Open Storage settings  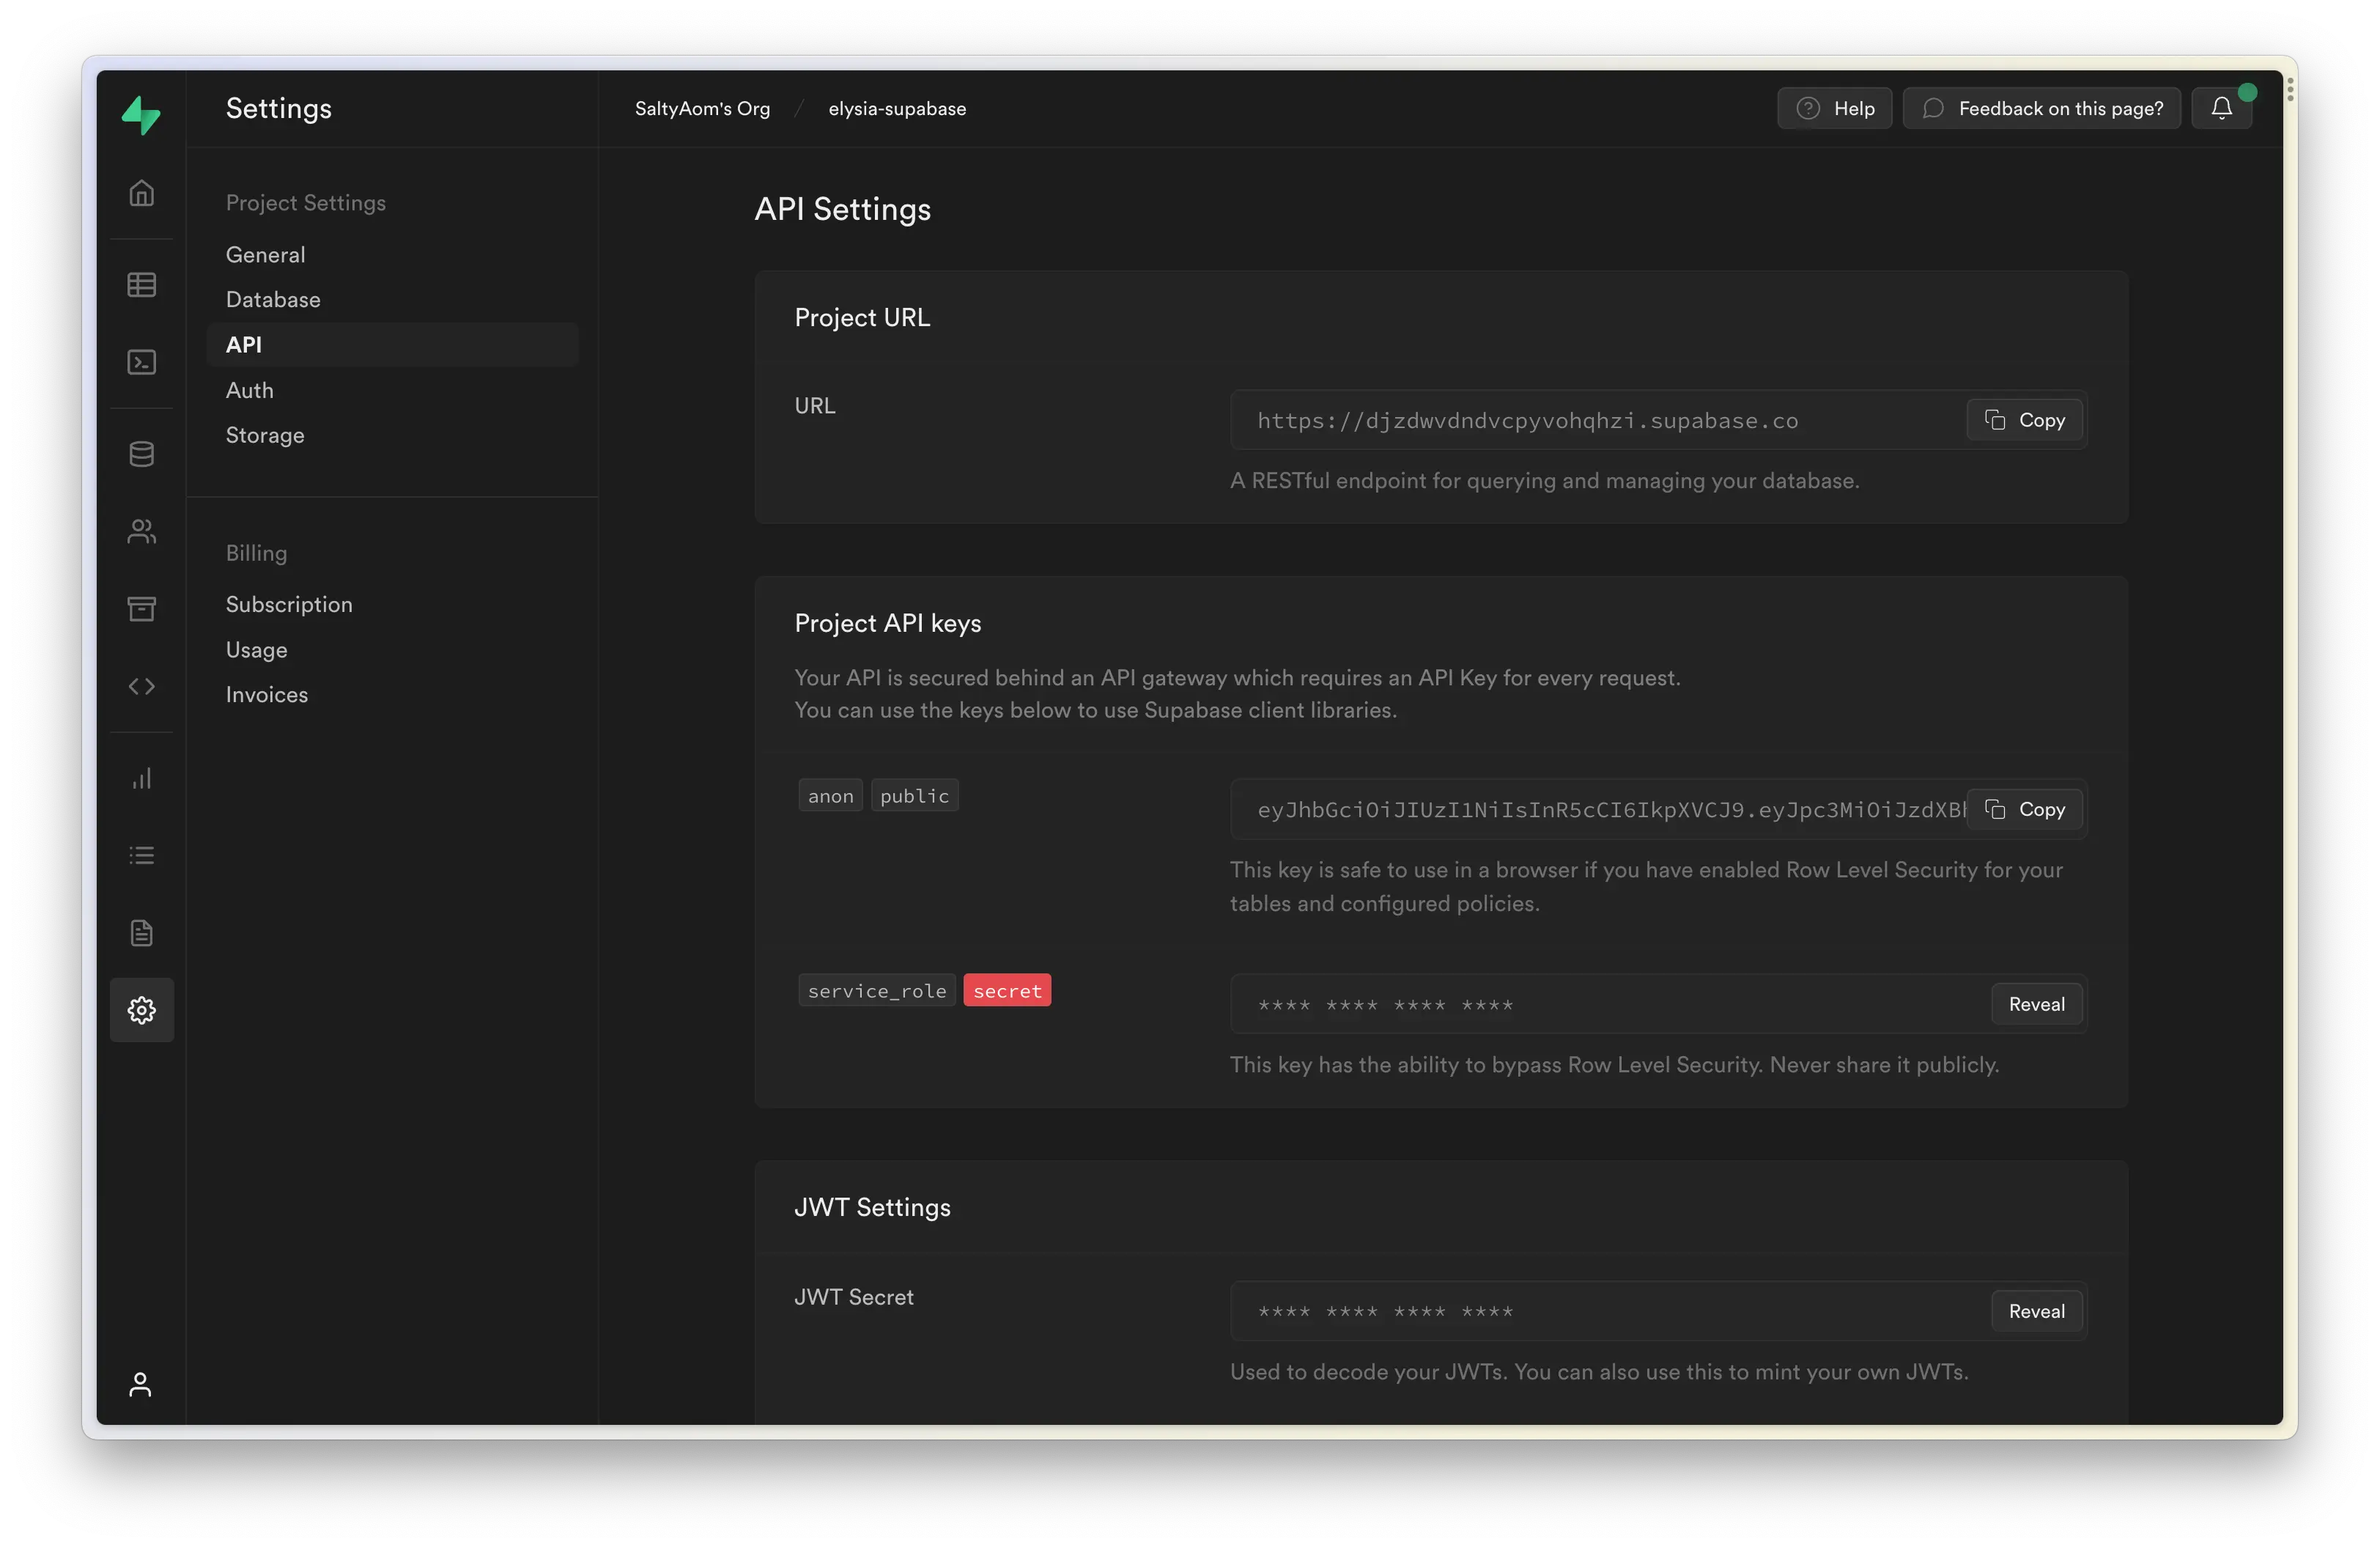[x=265, y=435]
